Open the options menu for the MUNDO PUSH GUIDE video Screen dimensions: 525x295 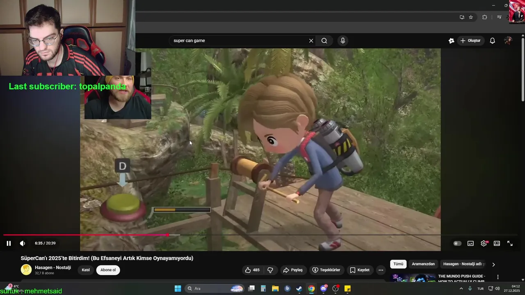coord(498,277)
